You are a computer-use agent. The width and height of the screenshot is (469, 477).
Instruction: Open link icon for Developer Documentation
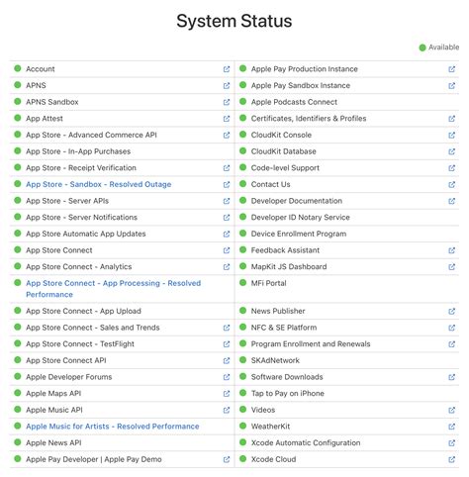[x=452, y=201]
